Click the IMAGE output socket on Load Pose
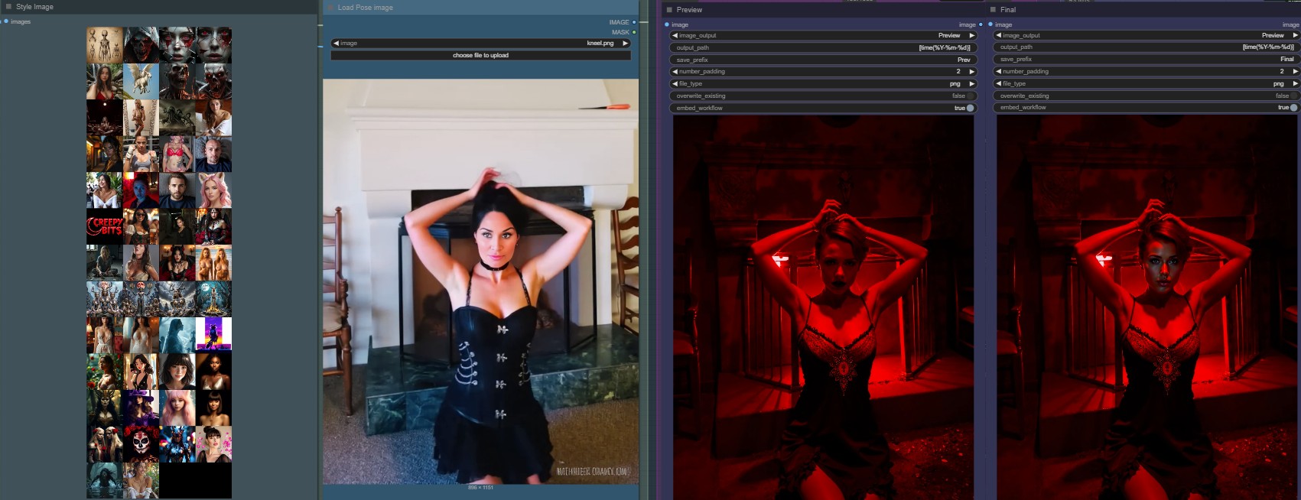 coord(634,22)
